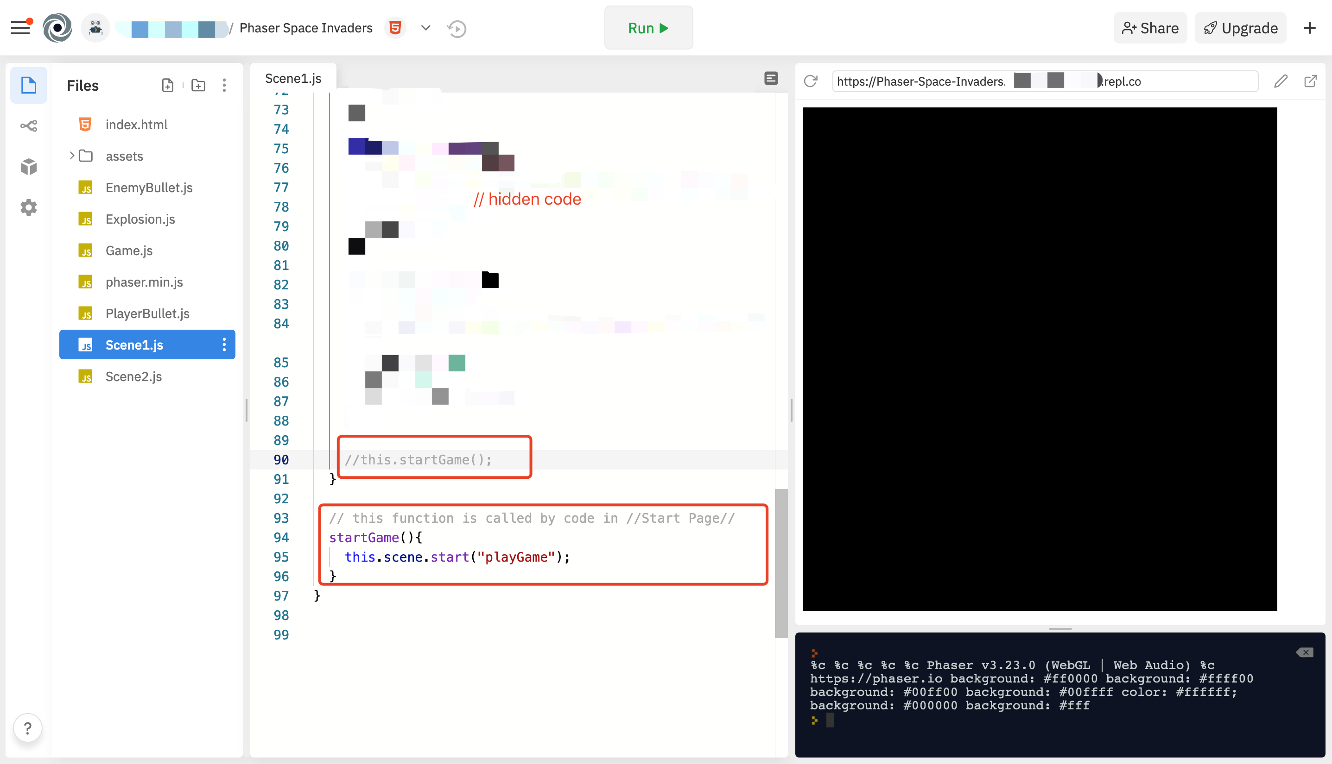Open preview in new browser tab
Screen dimensions: 1332x764
[1311, 81]
